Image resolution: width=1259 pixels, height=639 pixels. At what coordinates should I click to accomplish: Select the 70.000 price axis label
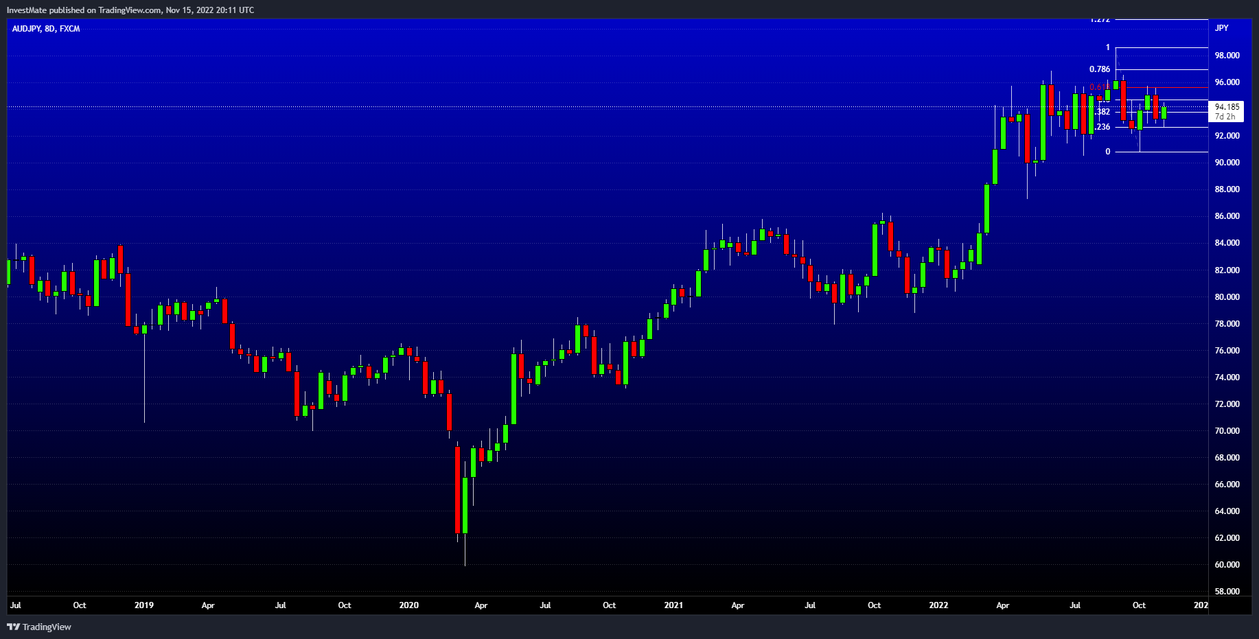[x=1227, y=431]
